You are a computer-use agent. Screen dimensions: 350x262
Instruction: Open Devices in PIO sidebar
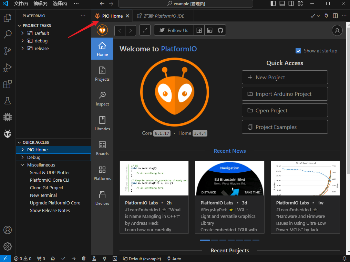[x=102, y=198]
